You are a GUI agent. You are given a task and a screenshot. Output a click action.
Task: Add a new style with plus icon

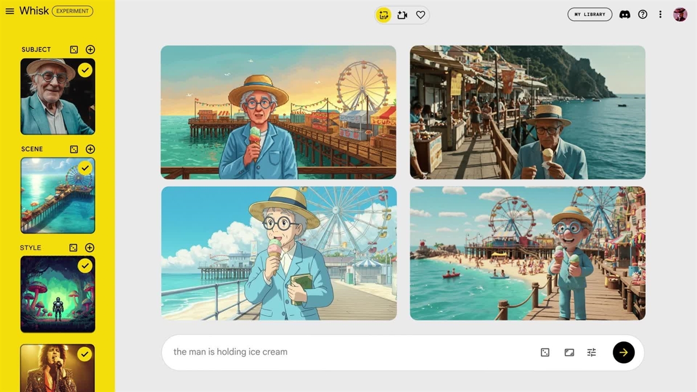point(90,248)
